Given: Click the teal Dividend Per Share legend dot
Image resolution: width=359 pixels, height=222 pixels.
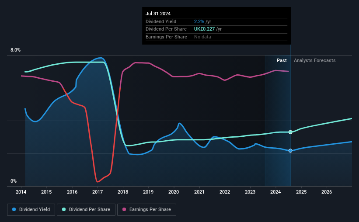Looking at the screenshot, I should (x=64, y=209).
